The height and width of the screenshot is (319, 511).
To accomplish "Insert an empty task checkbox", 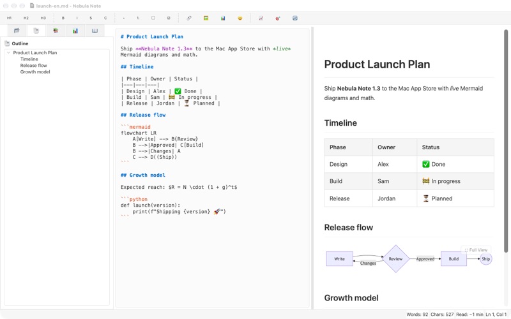I will (153, 19).
